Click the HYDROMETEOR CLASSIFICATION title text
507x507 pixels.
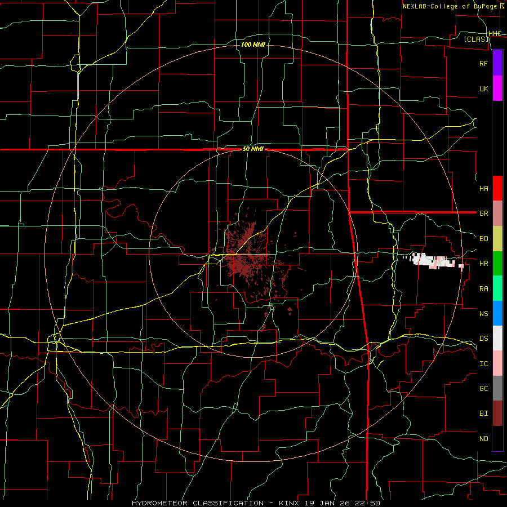[x=198, y=503]
